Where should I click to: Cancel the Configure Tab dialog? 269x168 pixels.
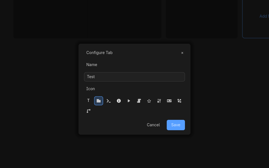153,125
